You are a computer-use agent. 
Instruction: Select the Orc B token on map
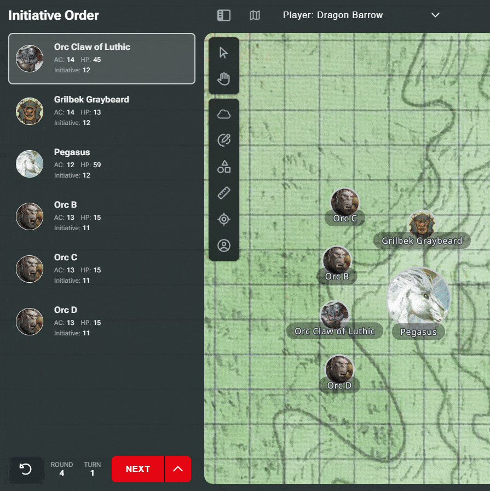coord(337,260)
